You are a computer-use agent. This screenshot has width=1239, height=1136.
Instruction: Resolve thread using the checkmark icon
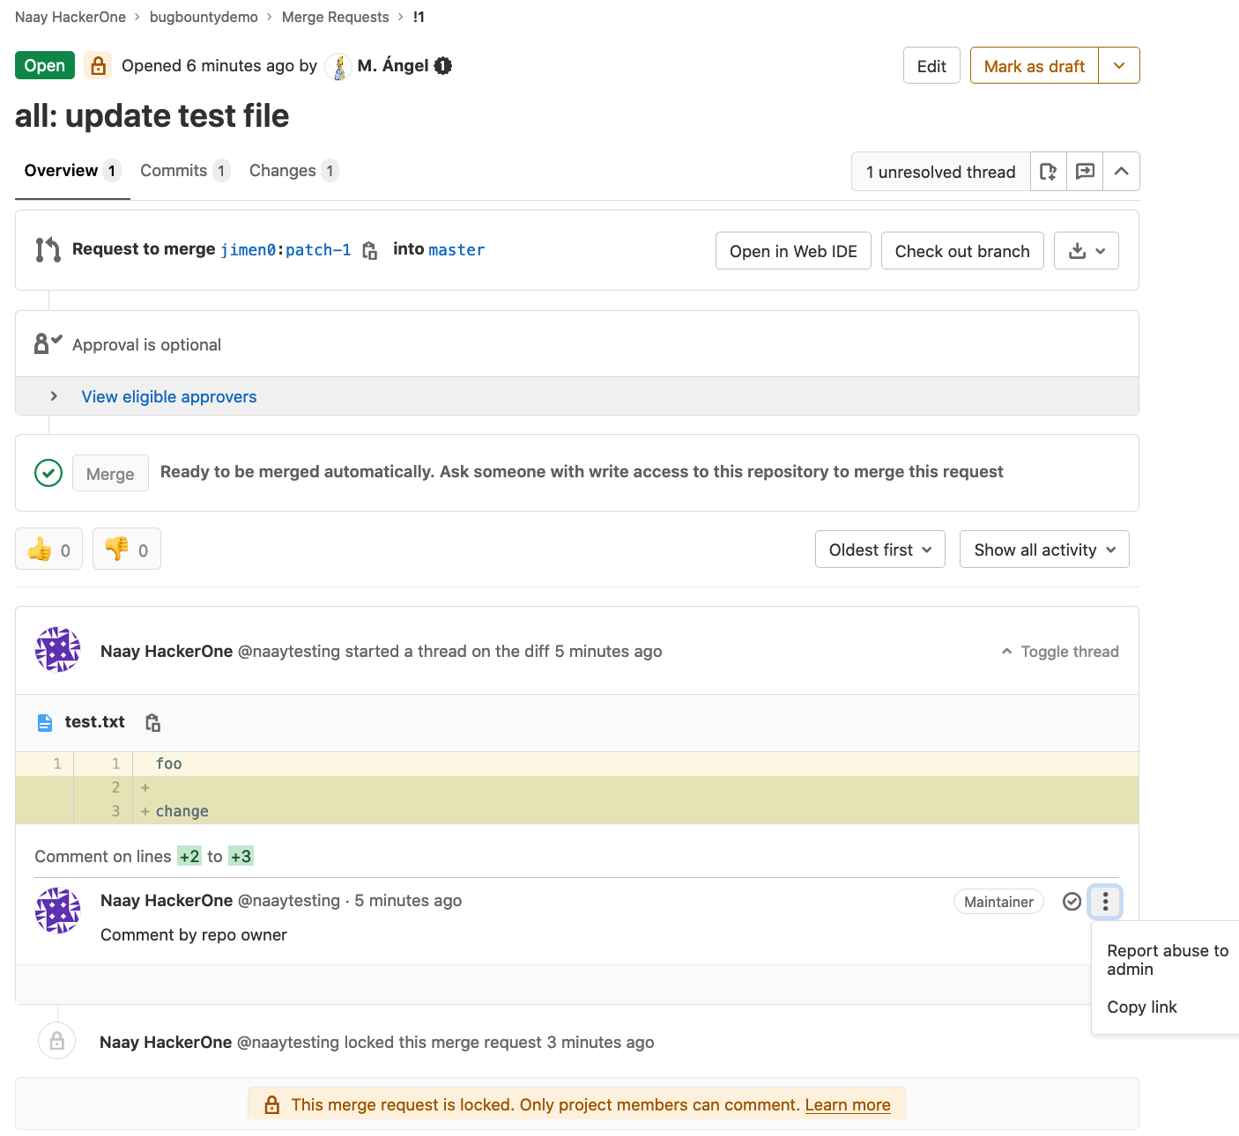[1072, 901]
